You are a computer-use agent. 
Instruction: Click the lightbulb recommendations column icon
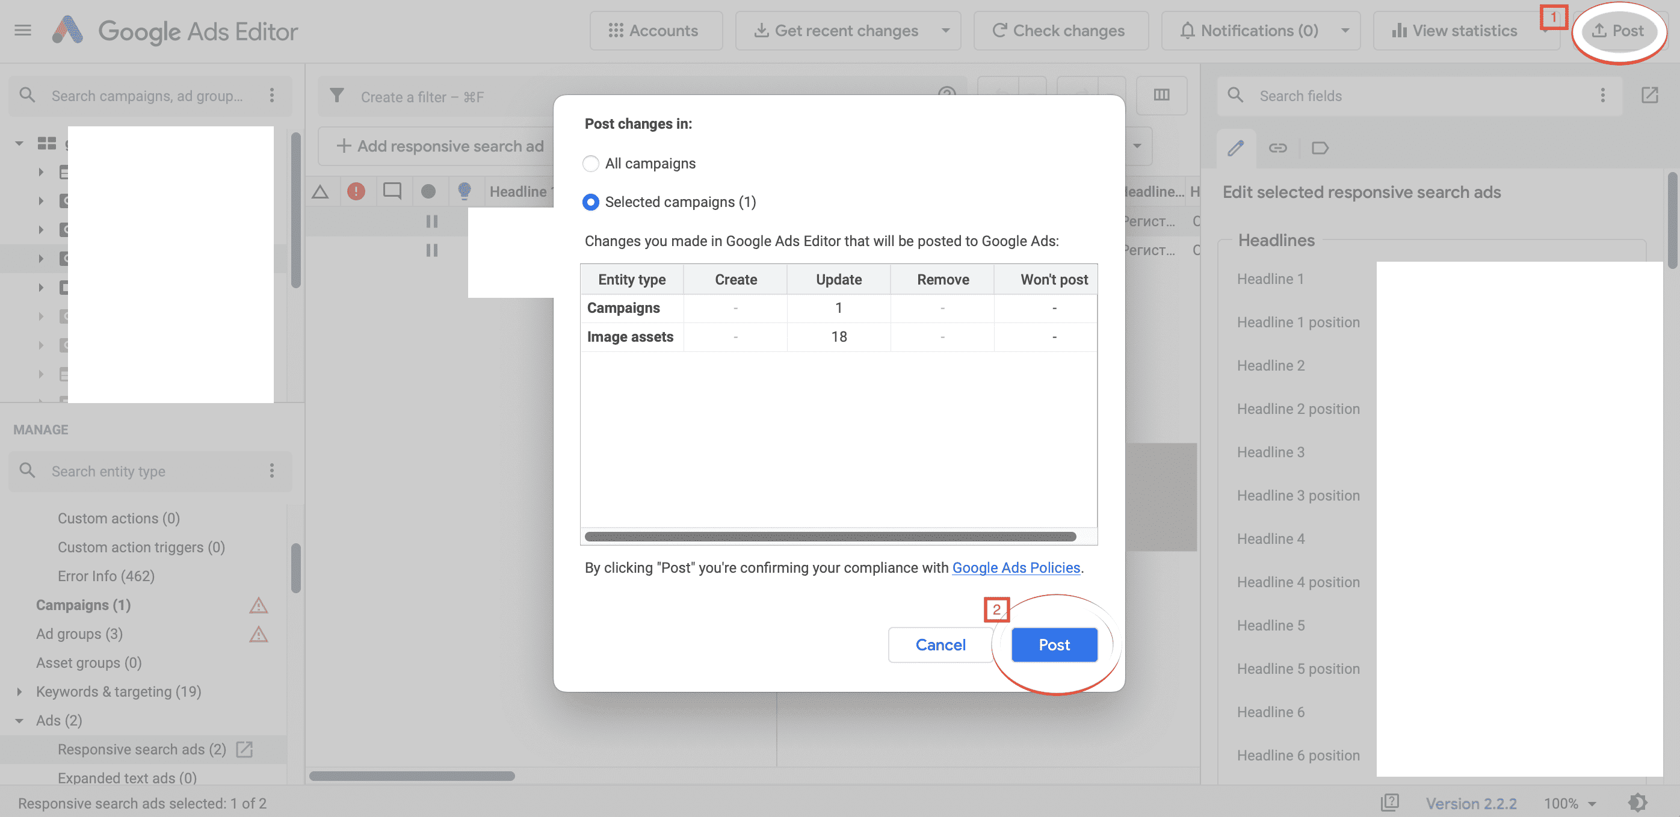coord(465,191)
